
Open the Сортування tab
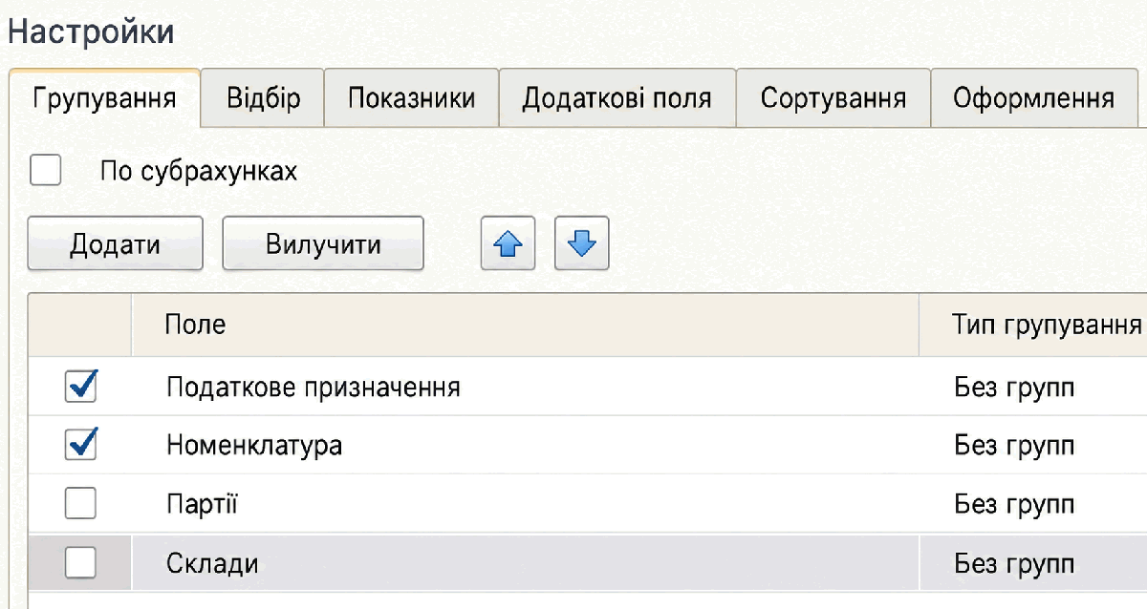(833, 97)
